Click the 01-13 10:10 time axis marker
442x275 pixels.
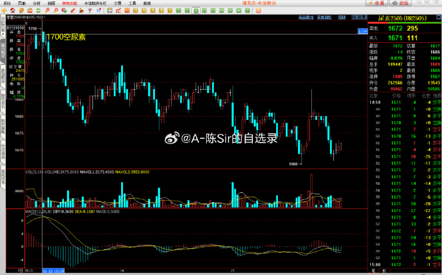tap(52, 271)
